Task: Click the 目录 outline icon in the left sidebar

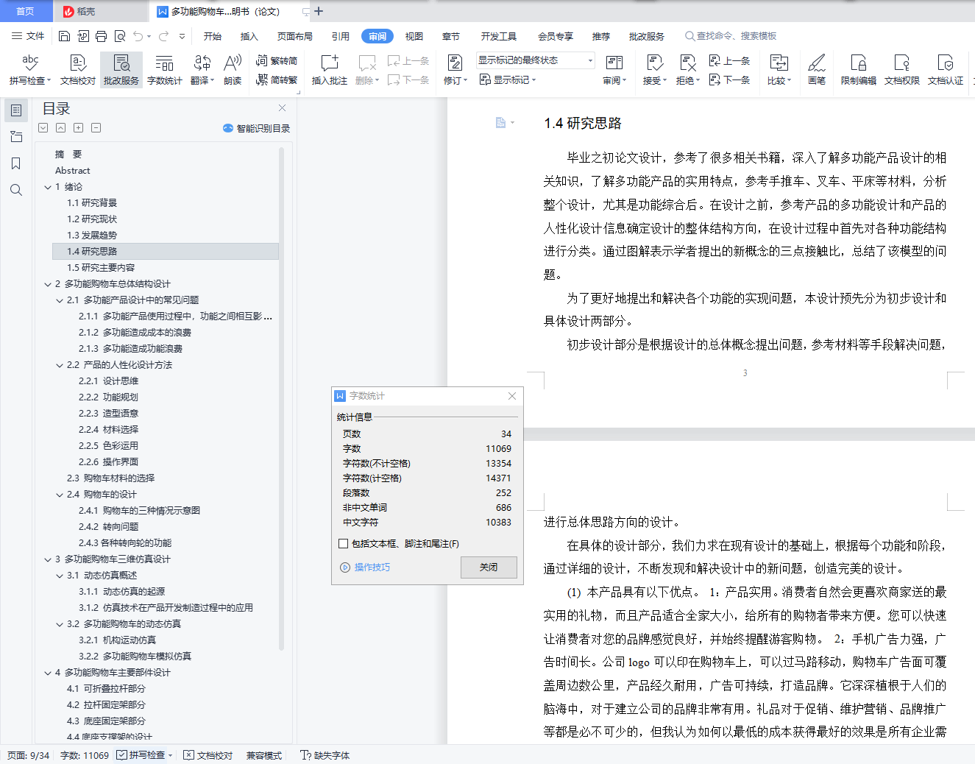Action: pos(16,110)
